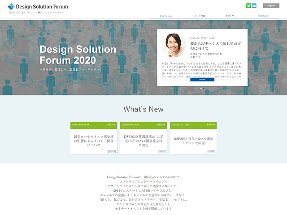The image size is (287, 215).
Task: Open the イベント内容 nav item
Action: 198,16
